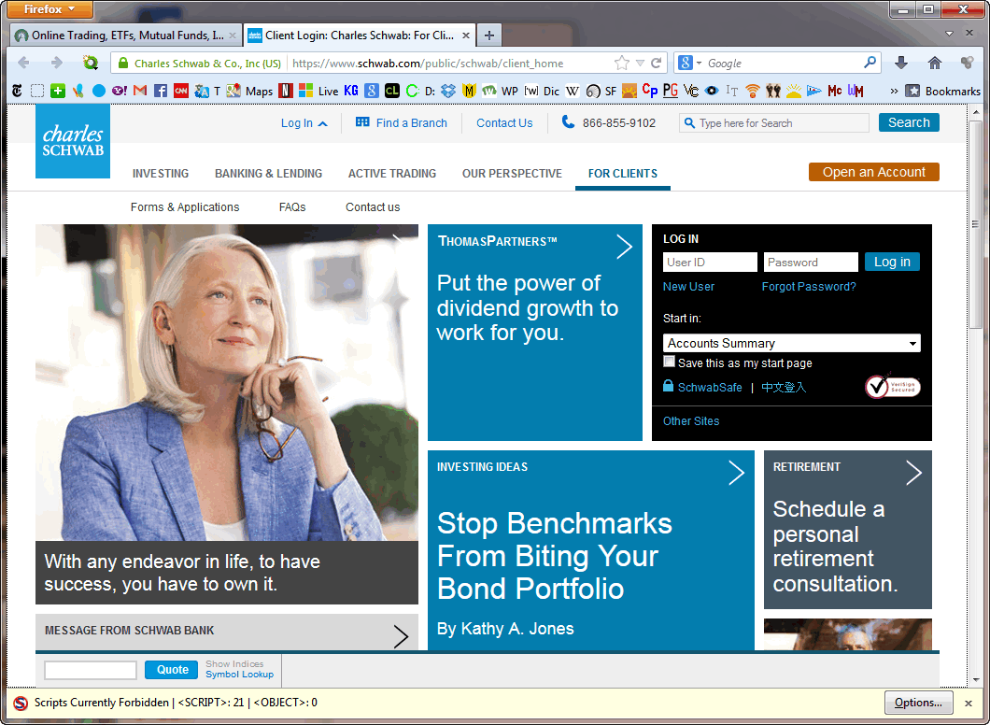The image size is (990, 725).
Task: Focus the User ID field
Action: coord(710,263)
